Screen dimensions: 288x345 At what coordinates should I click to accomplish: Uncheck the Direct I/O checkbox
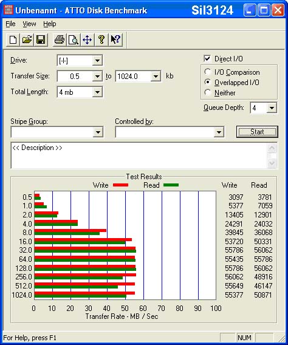coord(207,59)
